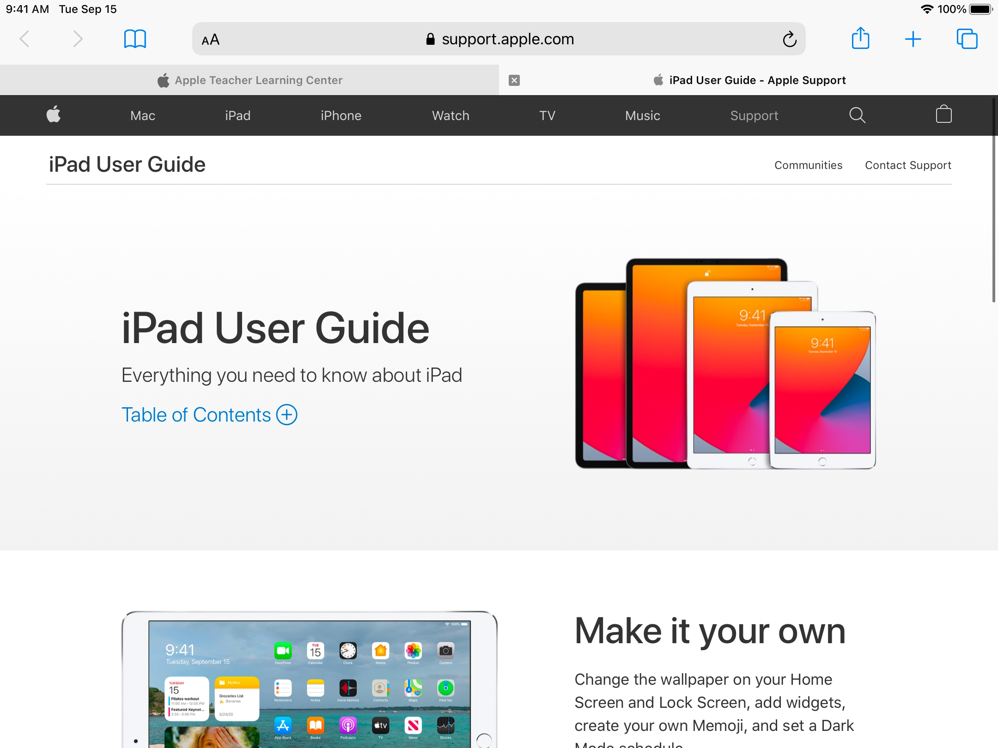Viewport: 998px width, 748px height.
Task: Click the Apple logo in nav bar
Action: (x=54, y=115)
